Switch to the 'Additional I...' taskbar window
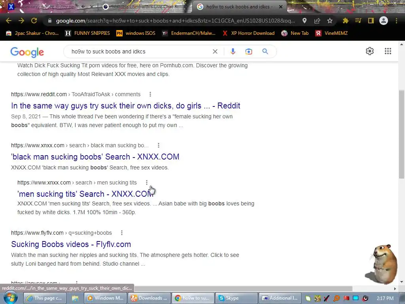This screenshot has width=405, height=304. (280, 298)
